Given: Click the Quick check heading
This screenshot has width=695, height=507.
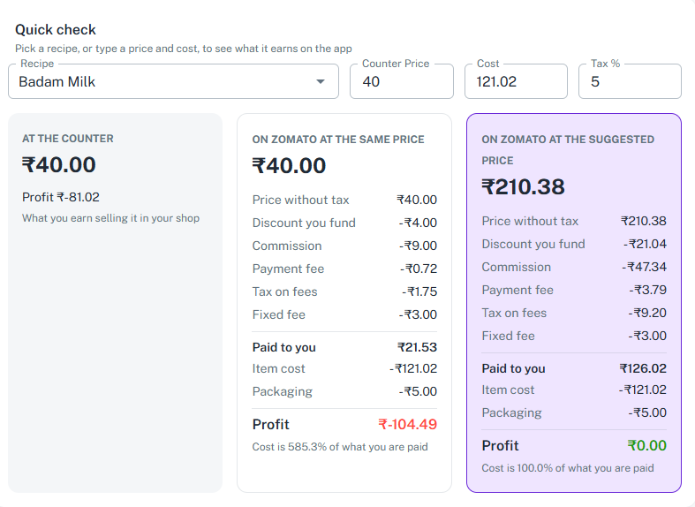Looking at the screenshot, I should (56, 30).
